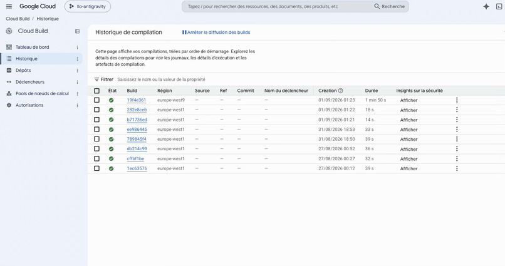Select checkbox for build 789845f4
This screenshot has height=266, width=505.
pos(96,139)
